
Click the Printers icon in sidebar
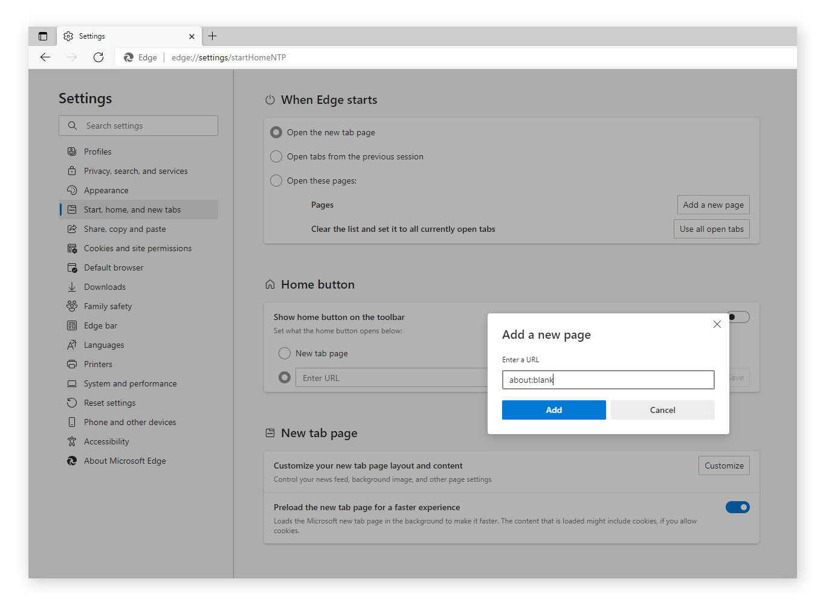pyautogui.click(x=72, y=364)
